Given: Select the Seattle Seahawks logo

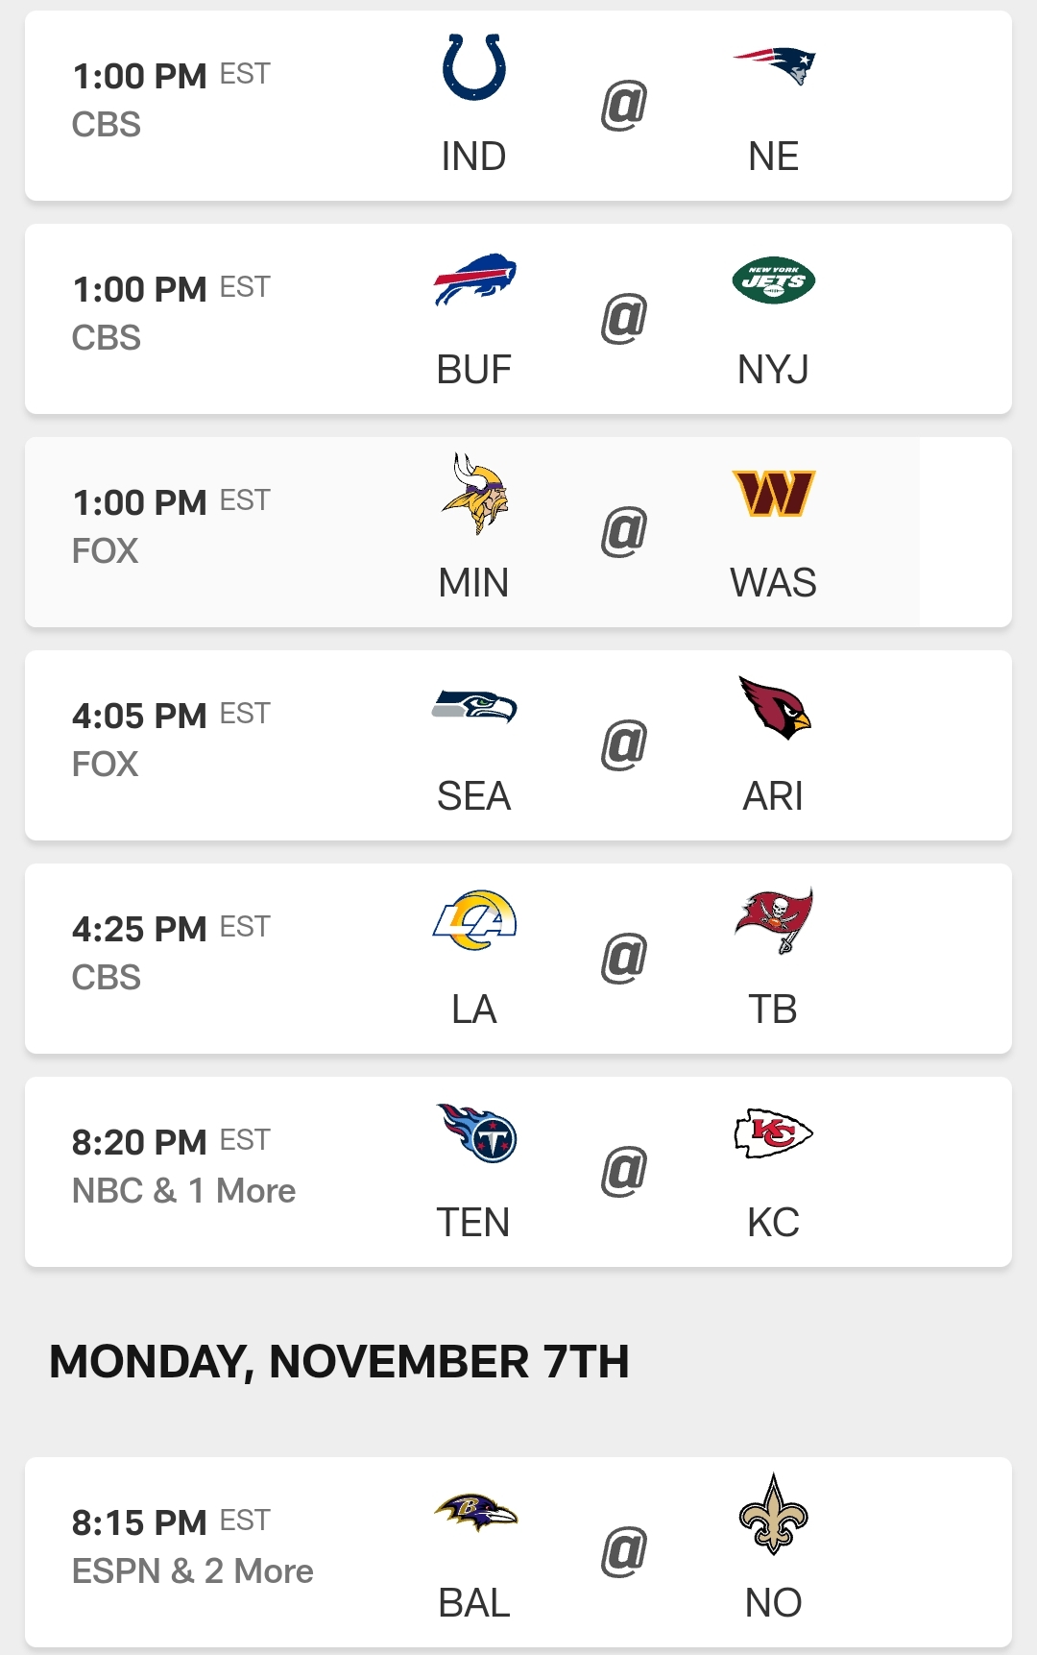Looking at the screenshot, I should click(474, 707).
